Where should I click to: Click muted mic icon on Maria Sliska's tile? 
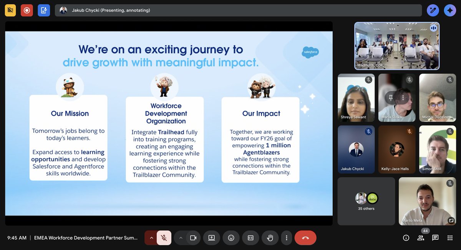coord(409,80)
